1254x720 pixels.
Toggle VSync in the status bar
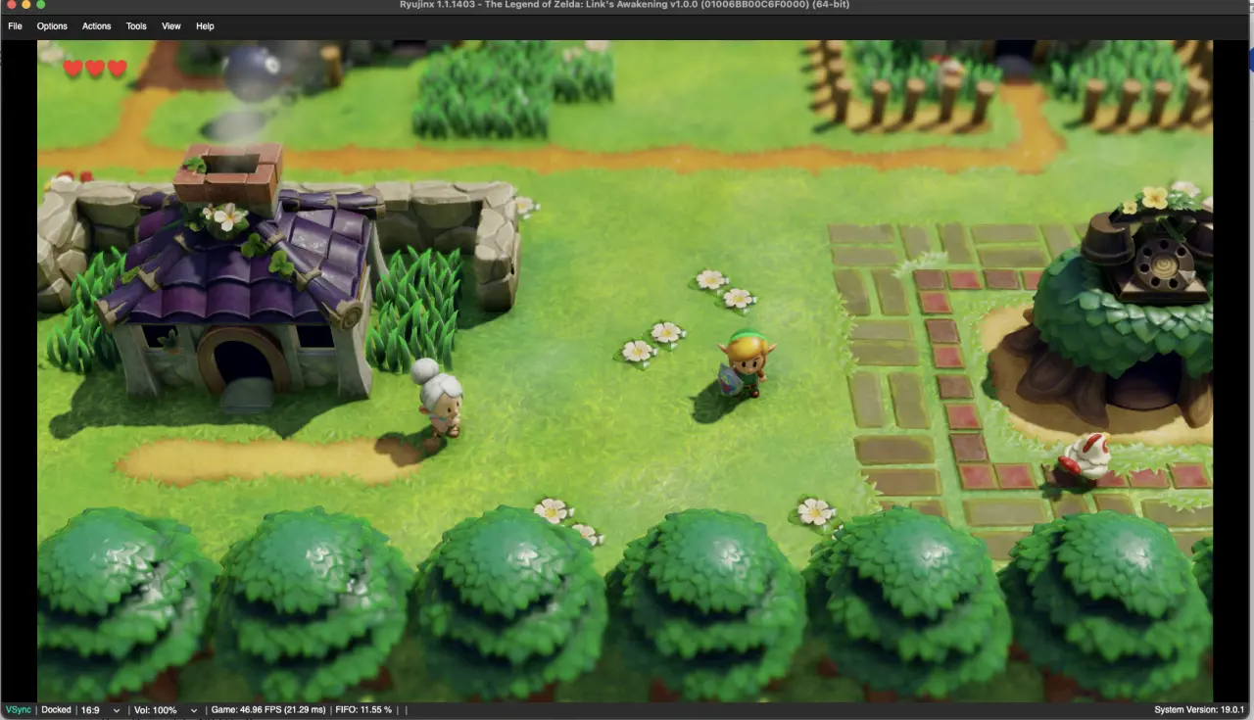click(x=18, y=710)
